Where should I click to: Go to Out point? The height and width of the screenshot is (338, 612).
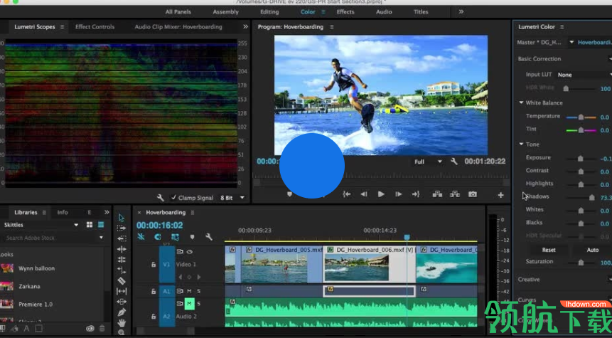(x=415, y=194)
